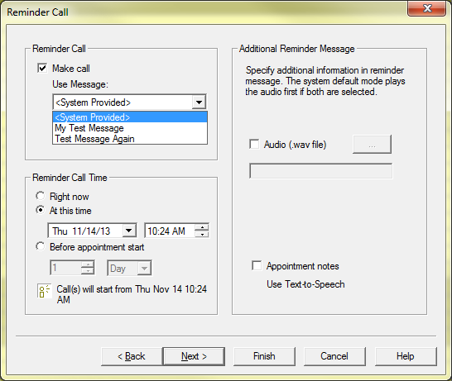
Task: Enable the Audio (.wav file) checkbox
Action: click(254, 144)
